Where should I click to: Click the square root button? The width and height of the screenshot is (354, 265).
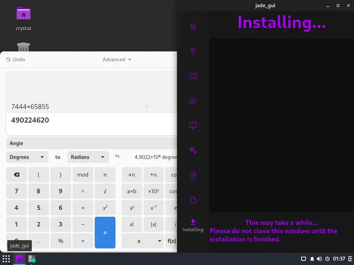(x=105, y=191)
